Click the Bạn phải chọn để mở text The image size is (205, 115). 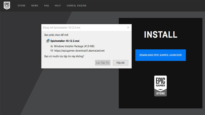[x=56, y=35]
